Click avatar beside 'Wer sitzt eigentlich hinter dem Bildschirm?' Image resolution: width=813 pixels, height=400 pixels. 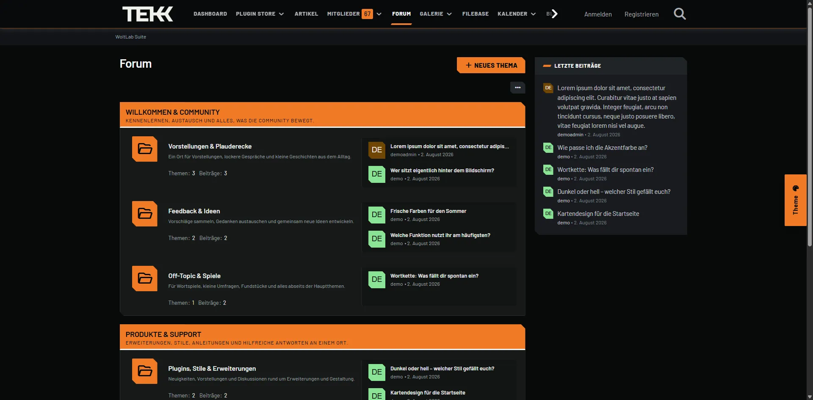[x=377, y=174]
